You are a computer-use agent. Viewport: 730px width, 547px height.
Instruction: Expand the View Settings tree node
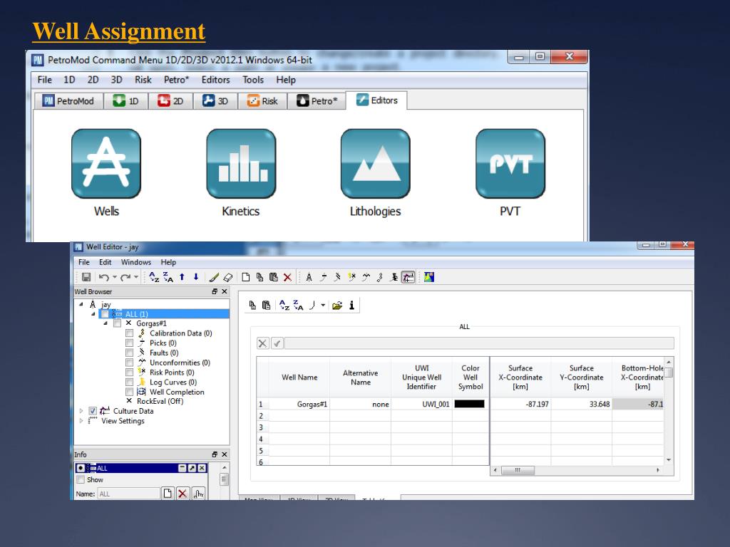(x=81, y=420)
